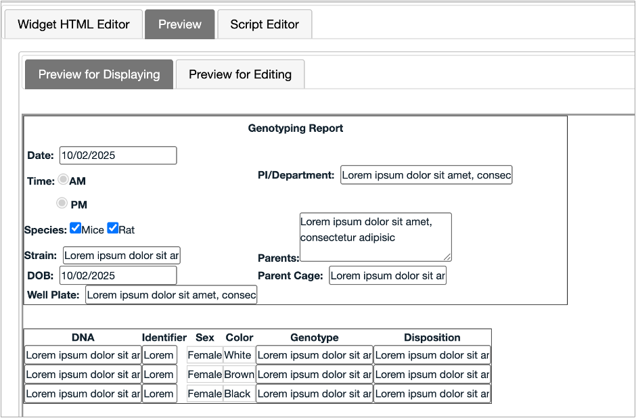The image size is (636, 418).
Task: Click the Strain input field
Action: pos(121,255)
